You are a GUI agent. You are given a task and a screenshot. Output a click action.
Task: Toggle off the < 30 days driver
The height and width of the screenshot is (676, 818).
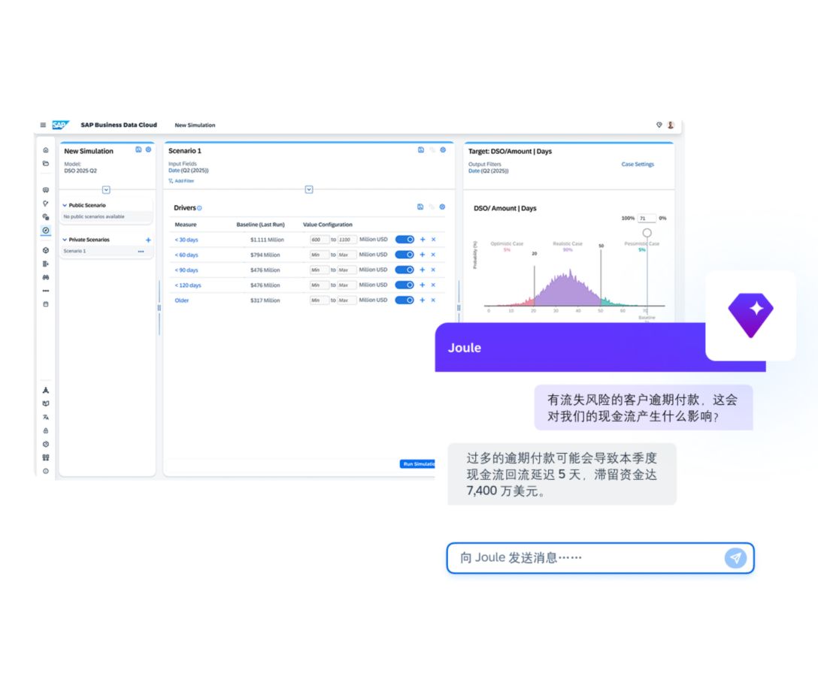click(x=404, y=240)
